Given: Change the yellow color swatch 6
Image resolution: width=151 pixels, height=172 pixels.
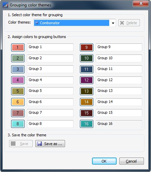Looking at the screenshot, I should tap(18, 102).
